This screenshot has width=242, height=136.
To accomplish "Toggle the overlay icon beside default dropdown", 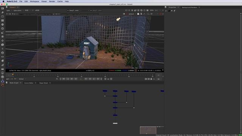I will [x=124, y=14].
